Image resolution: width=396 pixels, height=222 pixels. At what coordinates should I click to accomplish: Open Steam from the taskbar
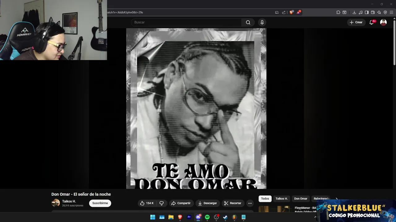tap(225, 217)
